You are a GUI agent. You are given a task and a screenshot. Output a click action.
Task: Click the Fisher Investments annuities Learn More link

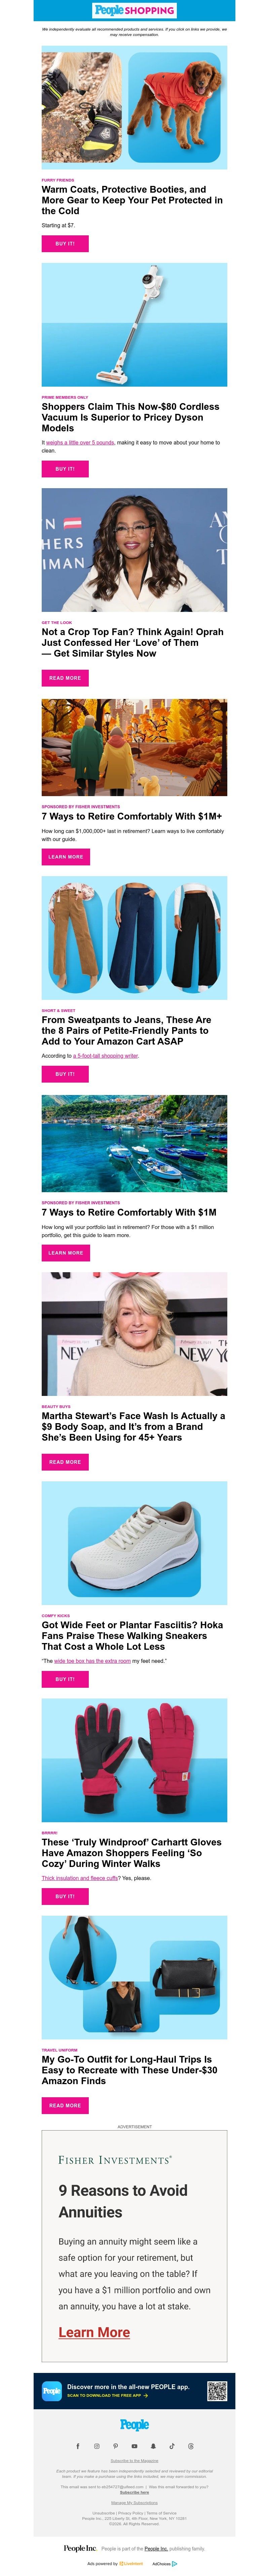(94, 2332)
